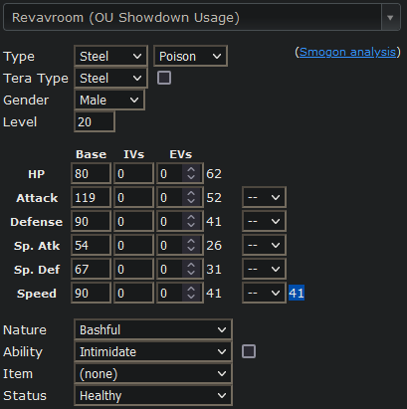Select the Level input field
The image size is (407, 409).
coord(95,122)
